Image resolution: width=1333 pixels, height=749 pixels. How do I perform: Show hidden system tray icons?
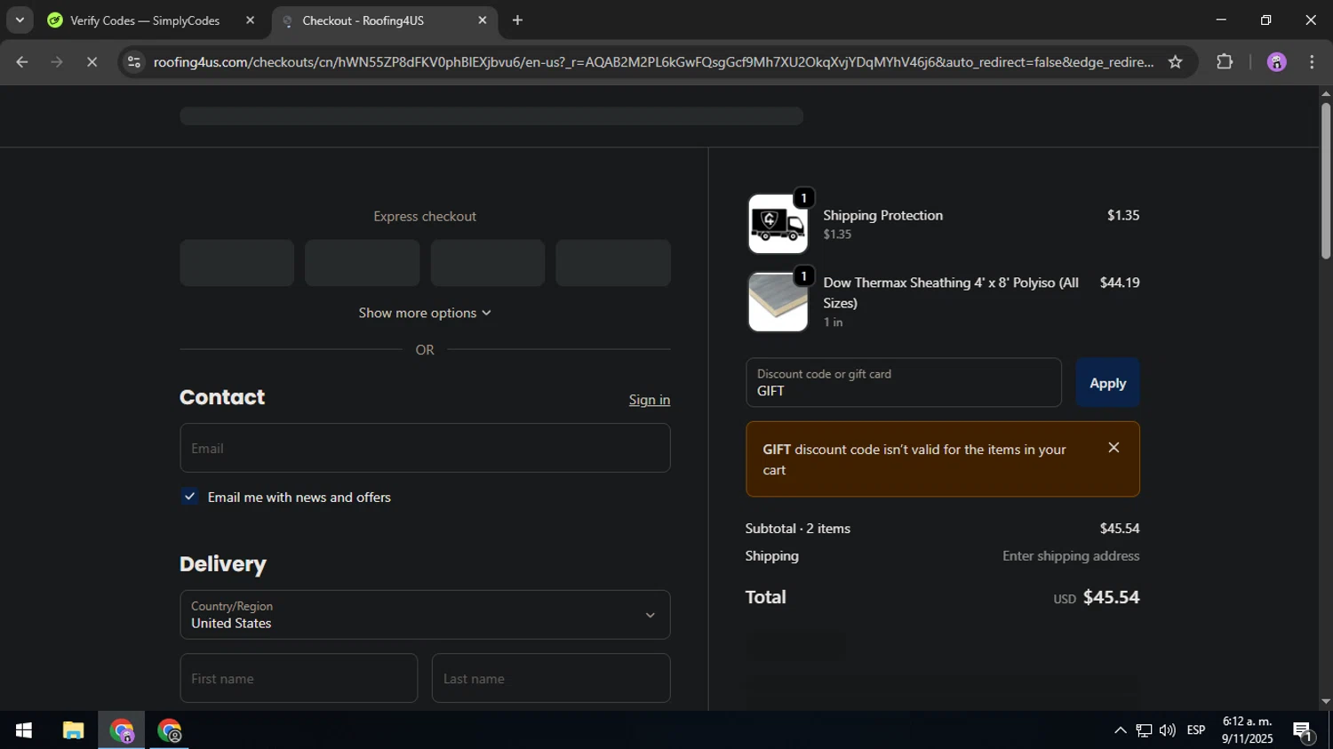[x=1120, y=730]
